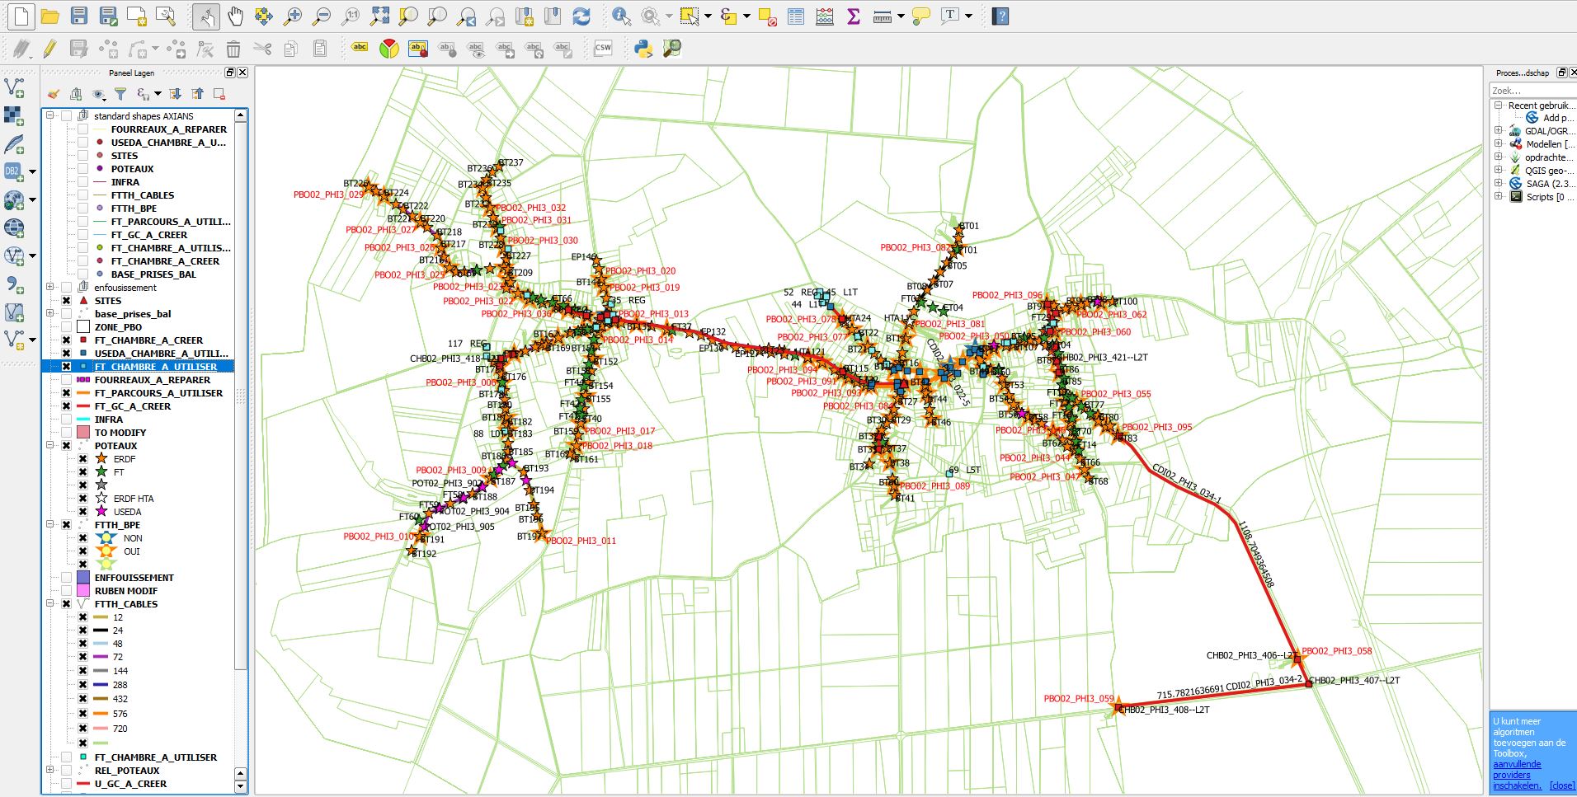Image resolution: width=1577 pixels, height=797 pixels.
Task: Open the Python console icon
Action: click(643, 49)
